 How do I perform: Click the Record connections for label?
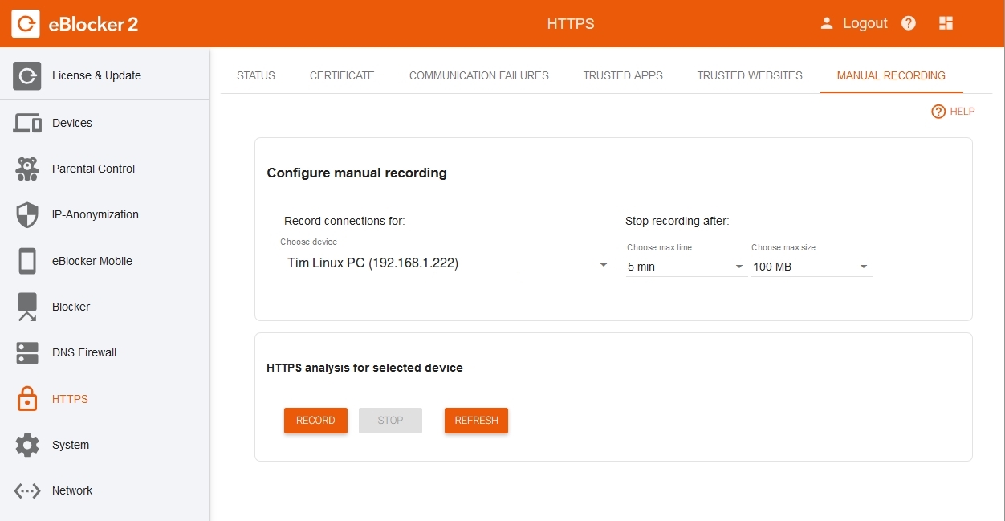click(344, 221)
